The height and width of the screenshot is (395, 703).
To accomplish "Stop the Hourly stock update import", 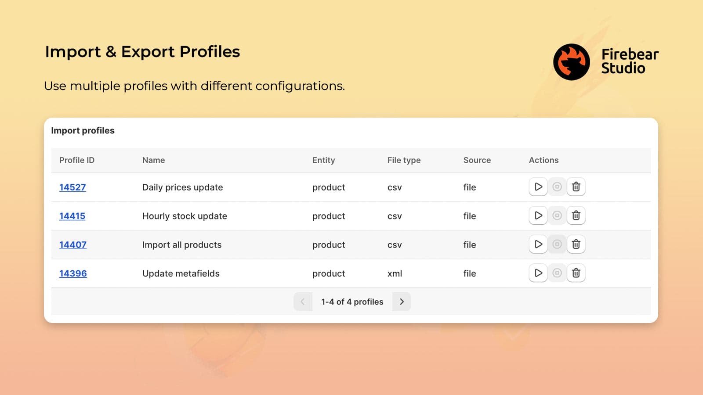I will (x=557, y=216).
